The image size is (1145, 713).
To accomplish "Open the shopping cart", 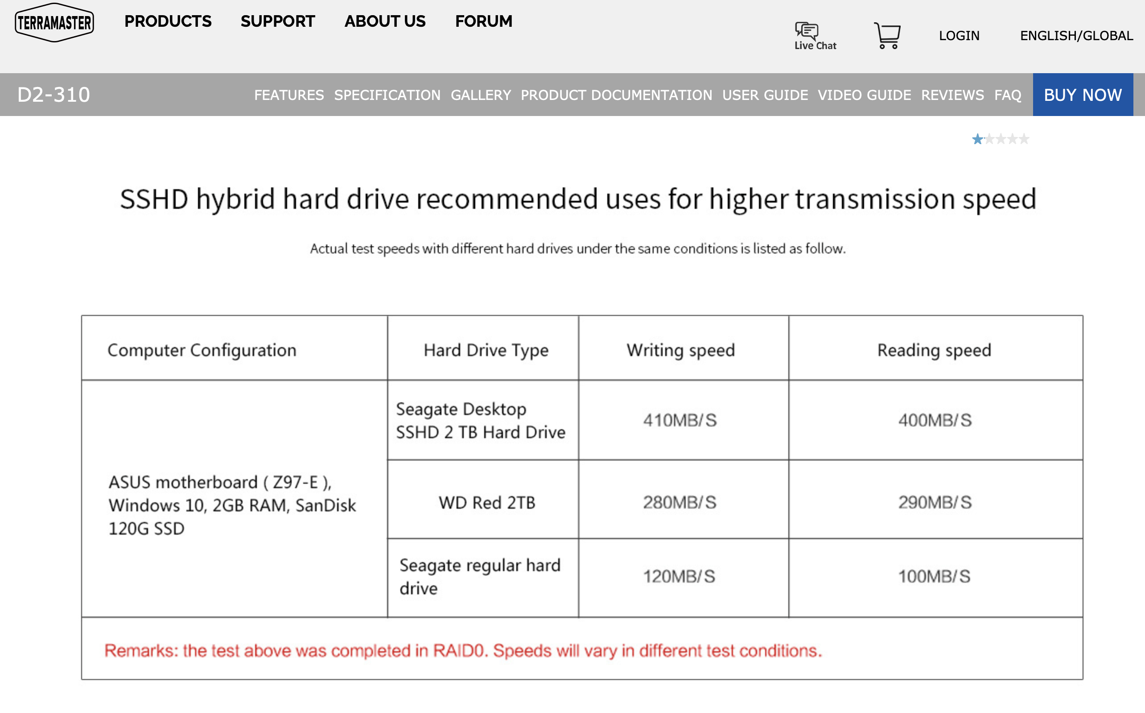I will tap(887, 36).
